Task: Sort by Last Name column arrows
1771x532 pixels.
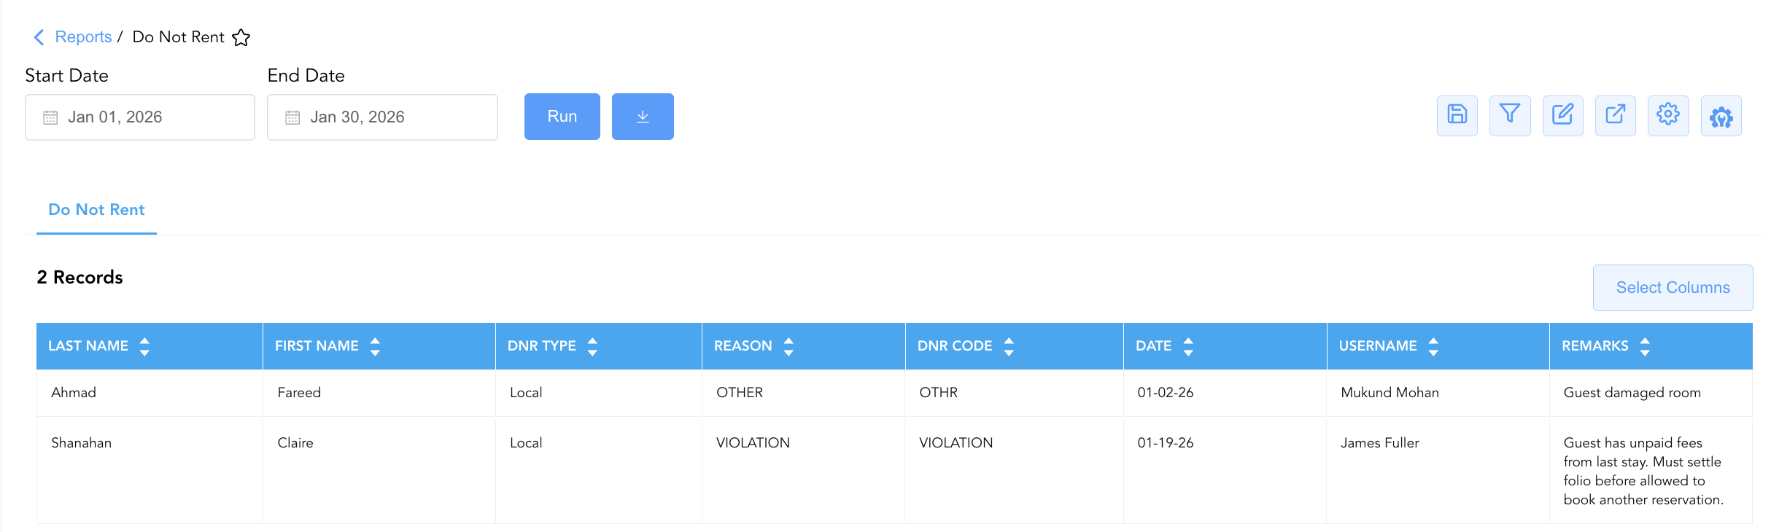Action: point(144,346)
